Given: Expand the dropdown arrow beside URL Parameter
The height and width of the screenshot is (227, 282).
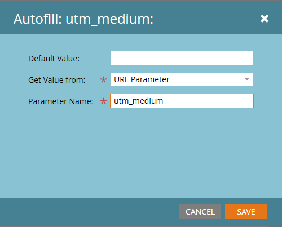Looking at the screenshot, I should click(247, 79).
